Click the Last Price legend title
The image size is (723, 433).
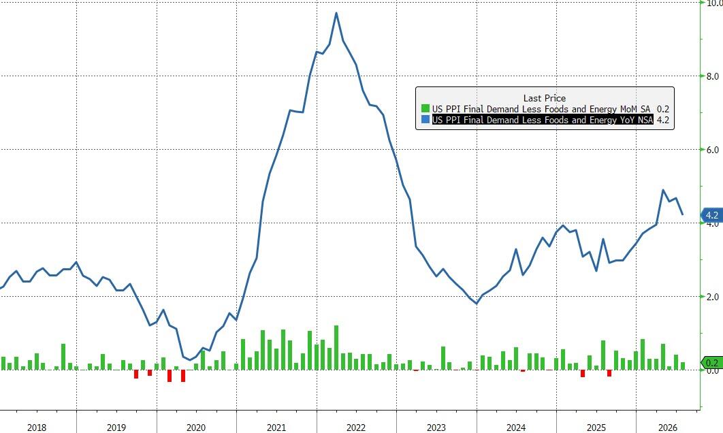pyautogui.click(x=544, y=98)
